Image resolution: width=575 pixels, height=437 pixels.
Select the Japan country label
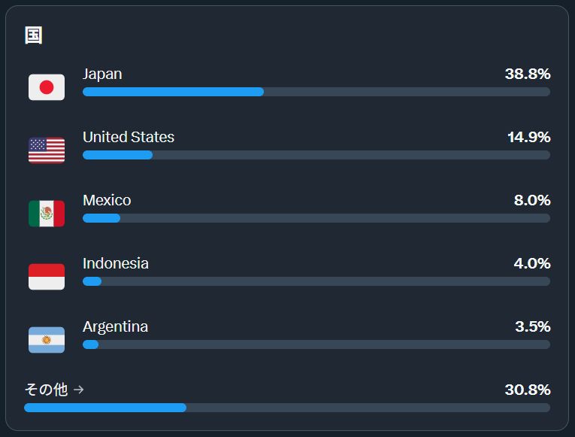[102, 74]
